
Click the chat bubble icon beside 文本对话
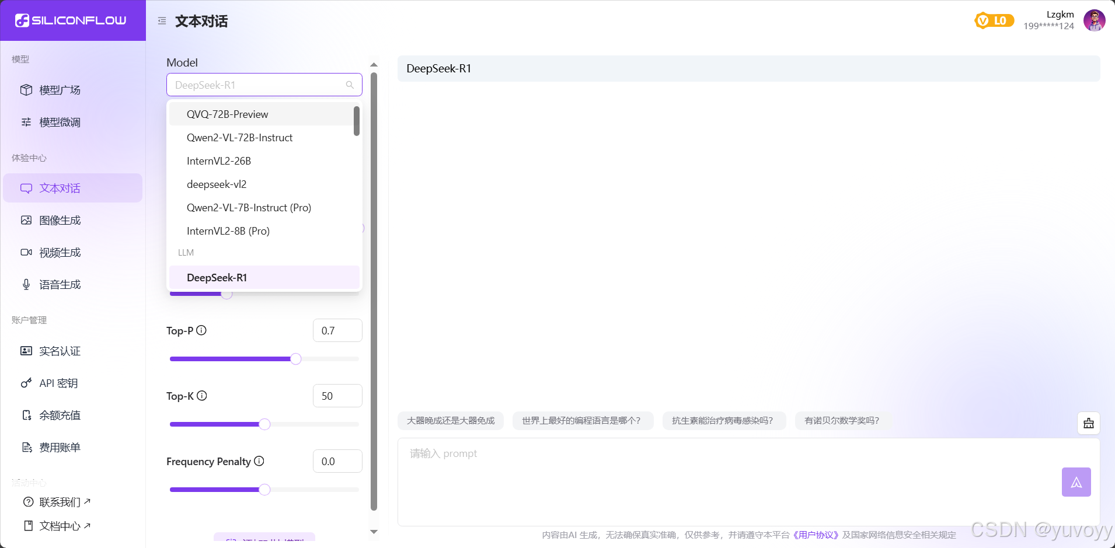26,188
